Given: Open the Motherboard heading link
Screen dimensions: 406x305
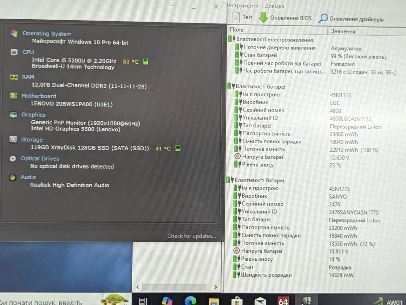Looking at the screenshot, I should coord(39,96).
